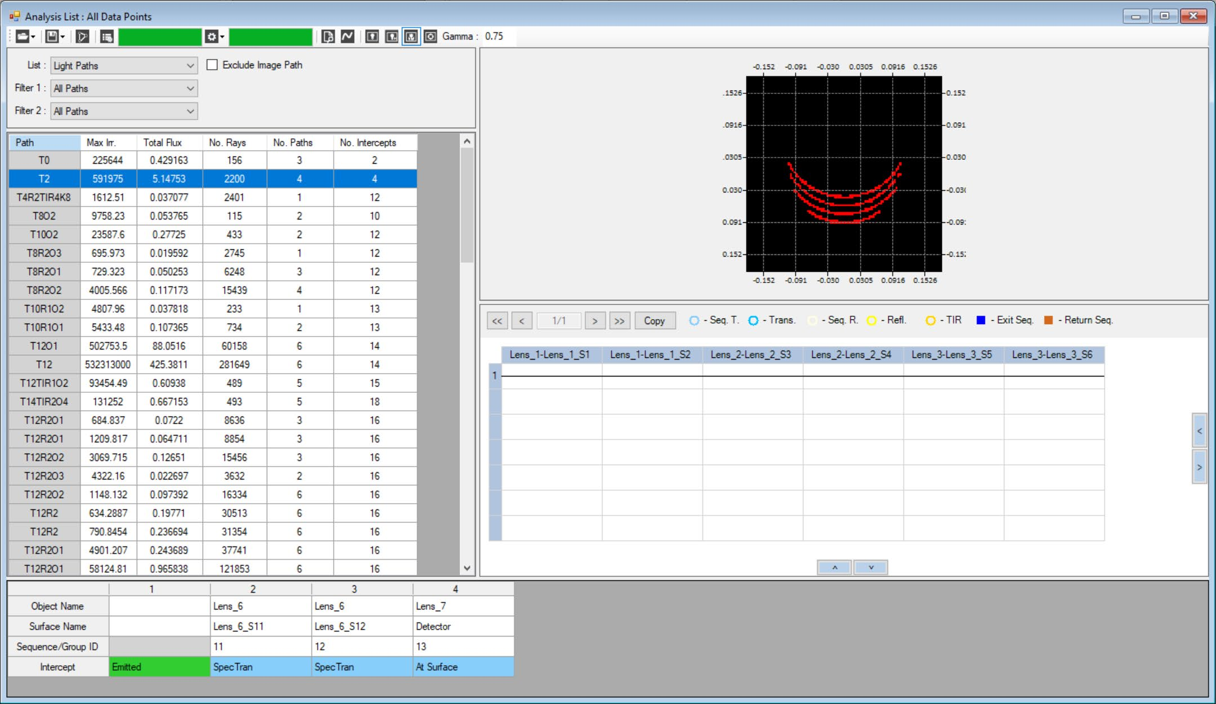Click the open folder toolbar icon
This screenshot has width=1216, height=704.
(23, 37)
